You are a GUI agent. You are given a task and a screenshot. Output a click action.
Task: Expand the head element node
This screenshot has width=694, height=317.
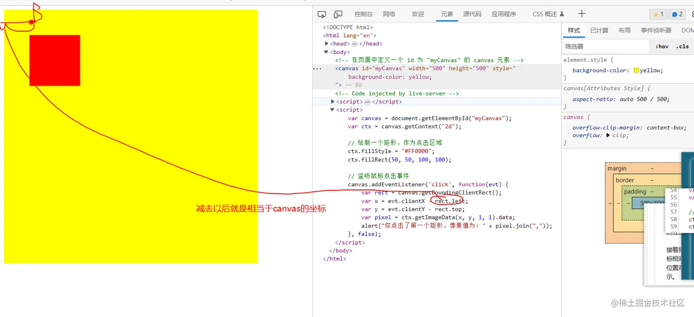[327, 44]
